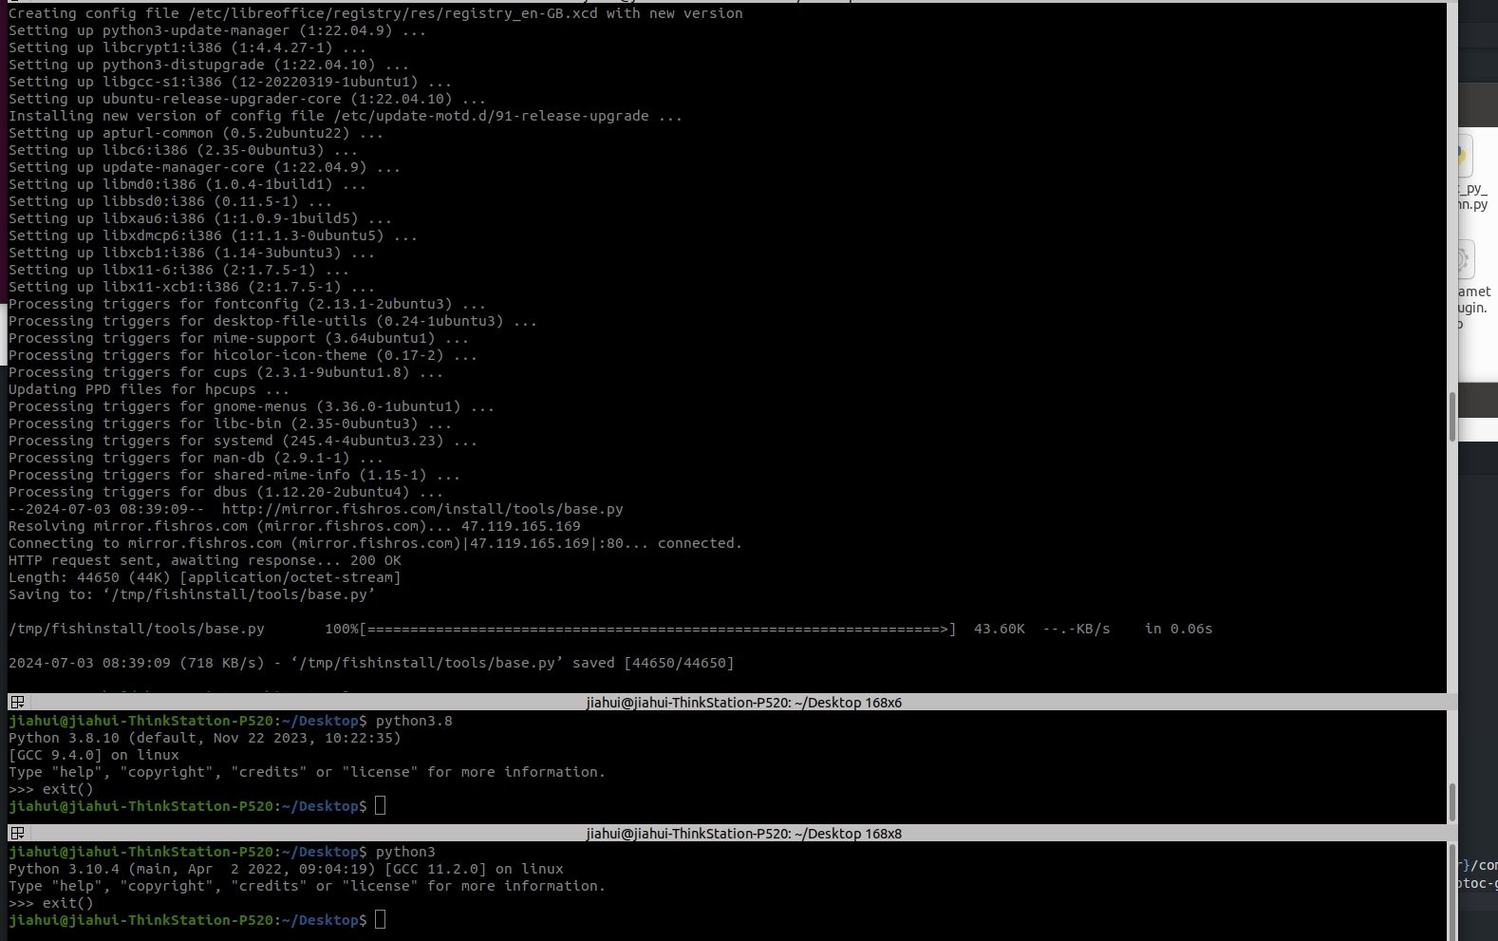This screenshot has height=941, width=1498.
Task: Click 'Python 3.10.4 (main, Apr 2 2022' line
Action: pos(286,869)
